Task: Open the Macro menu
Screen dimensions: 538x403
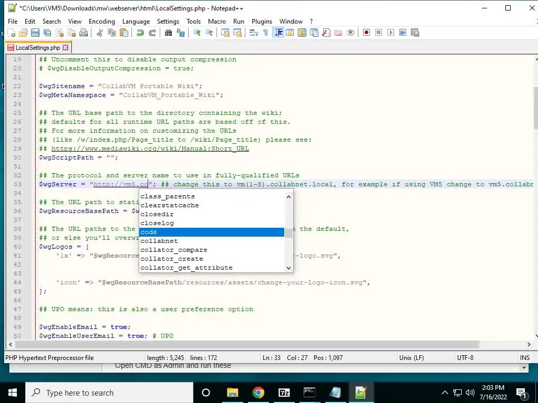Action: [217, 21]
